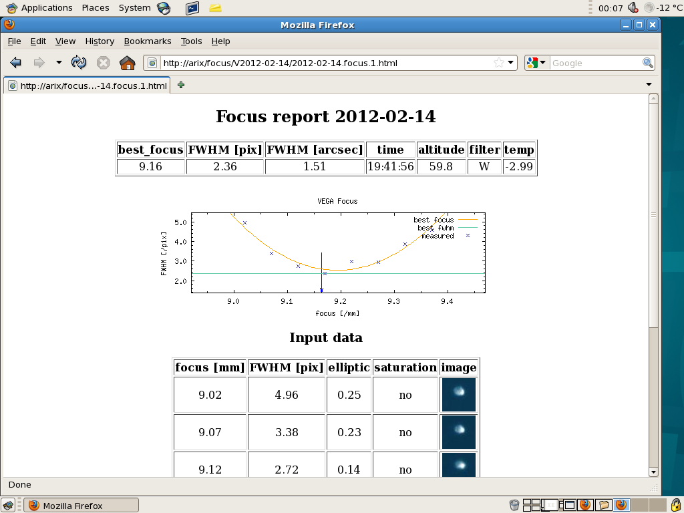Switch to the workspace with the folder icon
Viewport: 684px width, 513px height.
[x=603, y=505]
